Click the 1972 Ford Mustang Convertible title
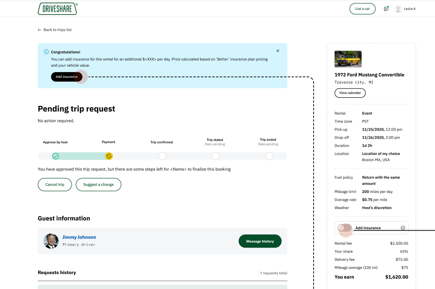Image resolution: width=435 pixels, height=289 pixels. pos(369,75)
